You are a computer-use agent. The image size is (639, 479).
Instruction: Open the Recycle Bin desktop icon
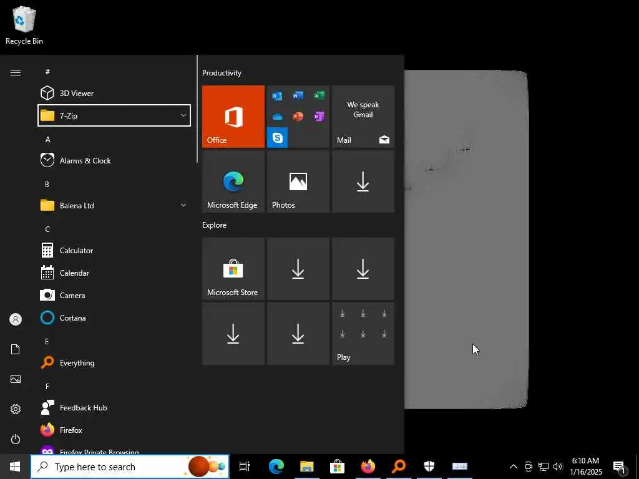click(24, 25)
